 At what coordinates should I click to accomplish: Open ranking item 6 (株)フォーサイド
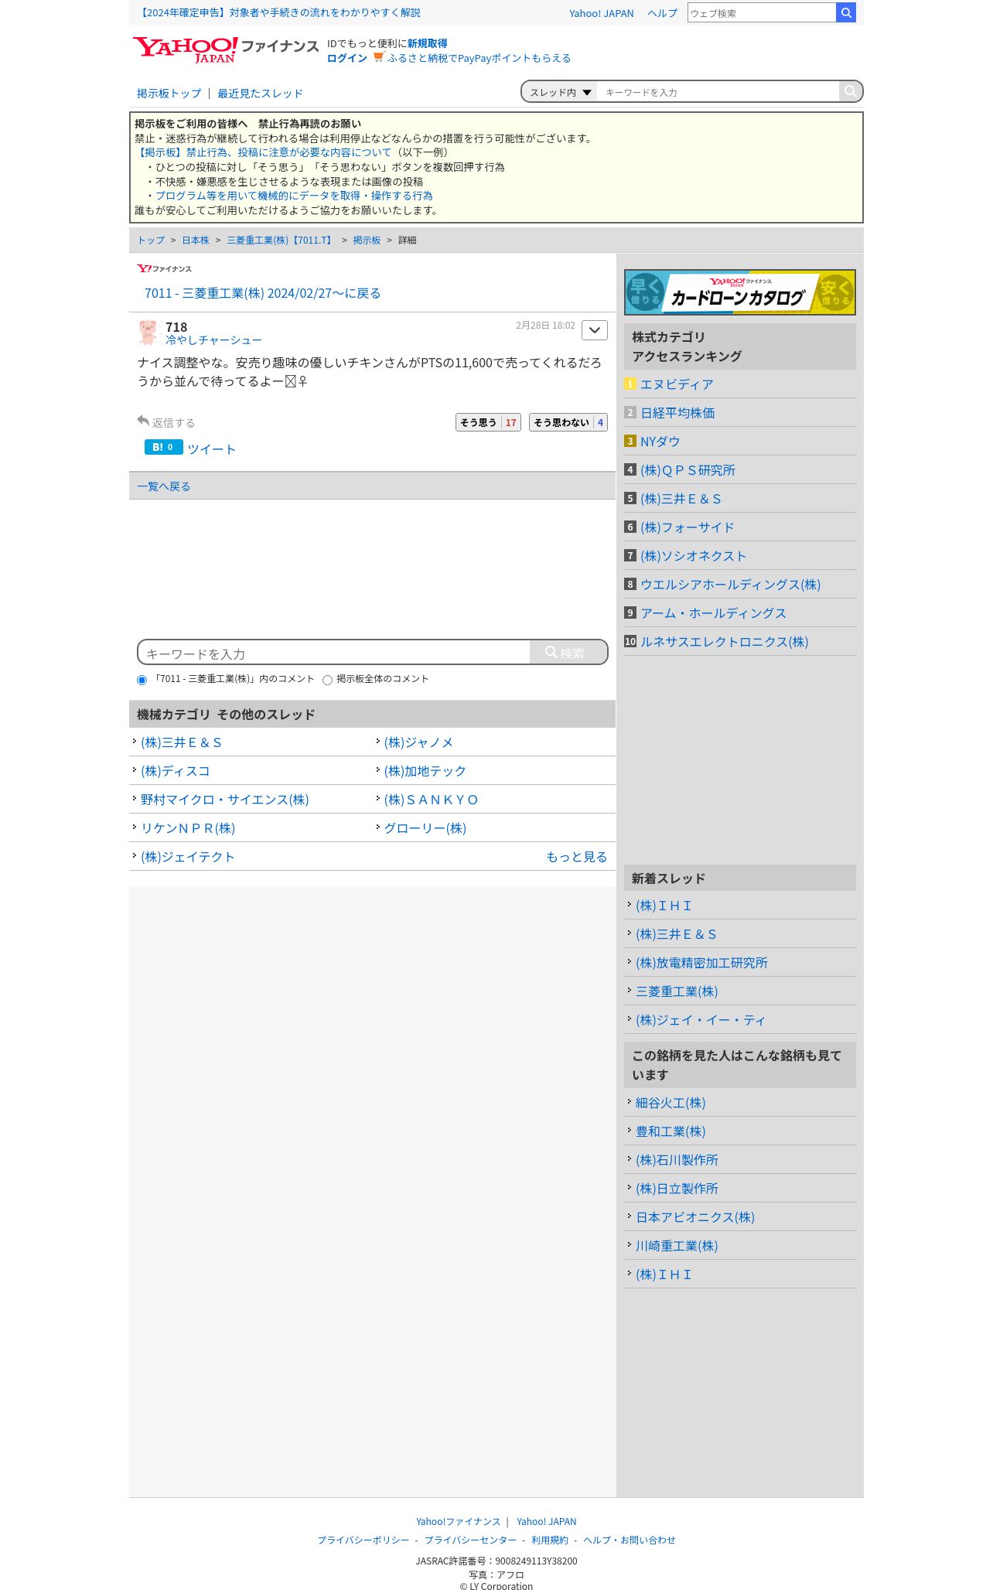[687, 527]
